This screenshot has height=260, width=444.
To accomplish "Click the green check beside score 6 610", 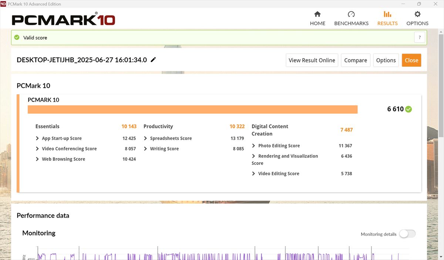I will [x=408, y=109].
